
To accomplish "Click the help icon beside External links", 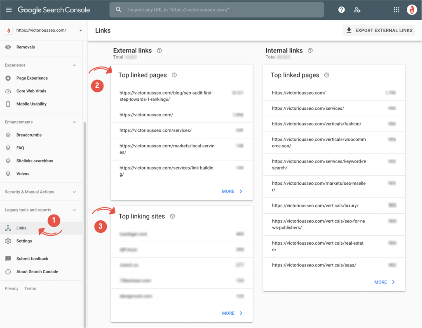I will (159, 50).
